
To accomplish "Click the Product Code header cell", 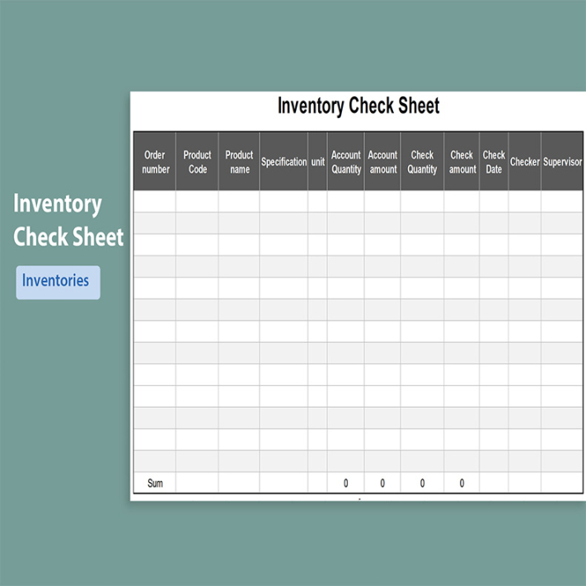I will (197, 162).
